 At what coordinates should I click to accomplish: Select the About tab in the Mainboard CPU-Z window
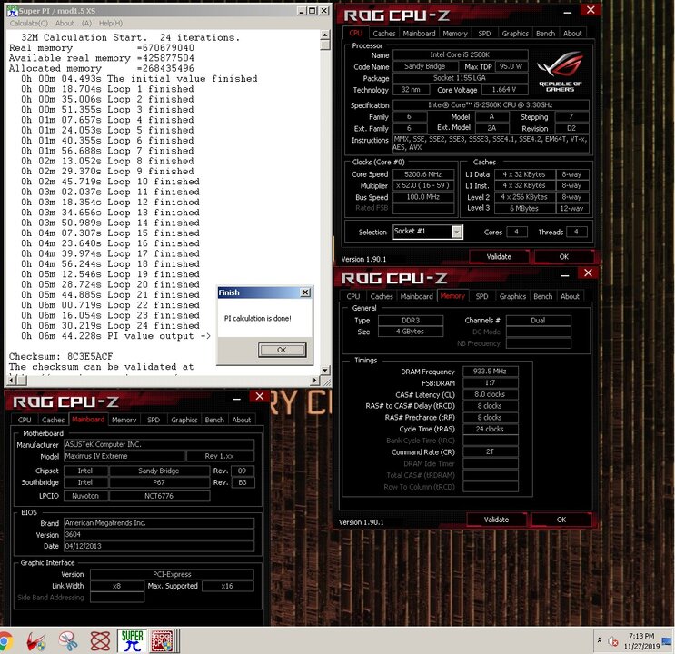pyautogui.click(x=241, y=421)
